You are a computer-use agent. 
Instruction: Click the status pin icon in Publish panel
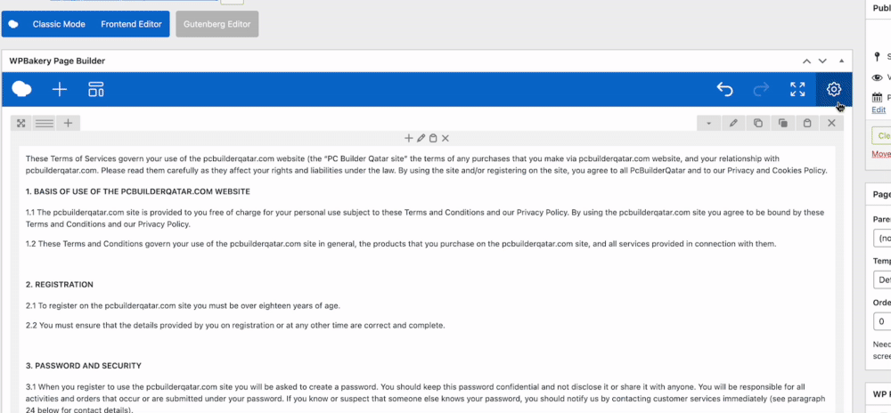pos(877,57)
